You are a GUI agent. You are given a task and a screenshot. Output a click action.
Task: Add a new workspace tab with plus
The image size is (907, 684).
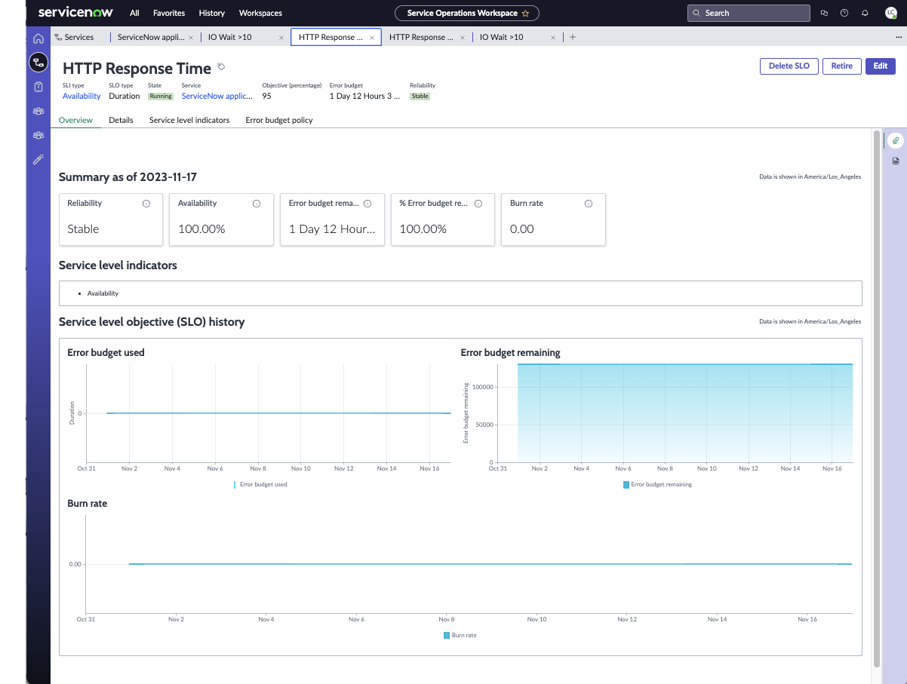tap(573, 37)
